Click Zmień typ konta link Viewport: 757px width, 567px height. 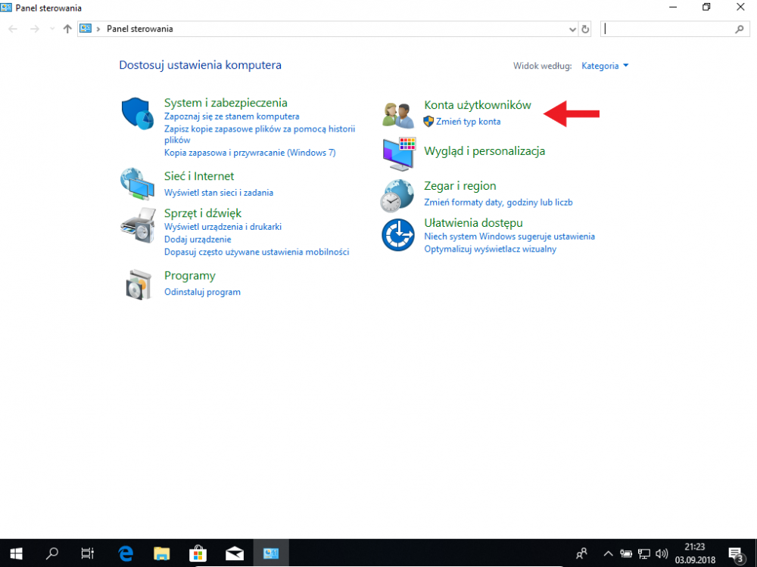(x=469, y=122)
